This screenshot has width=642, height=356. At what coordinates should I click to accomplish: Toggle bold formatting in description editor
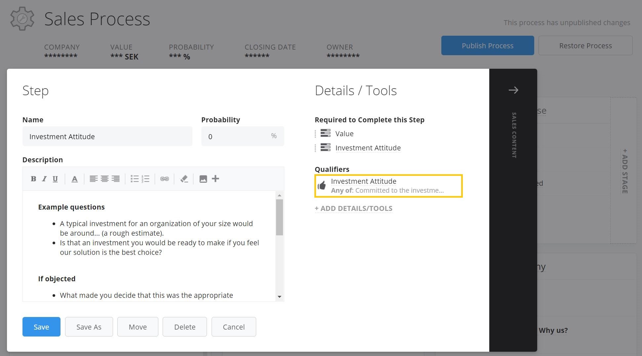[x=33, y=179]
